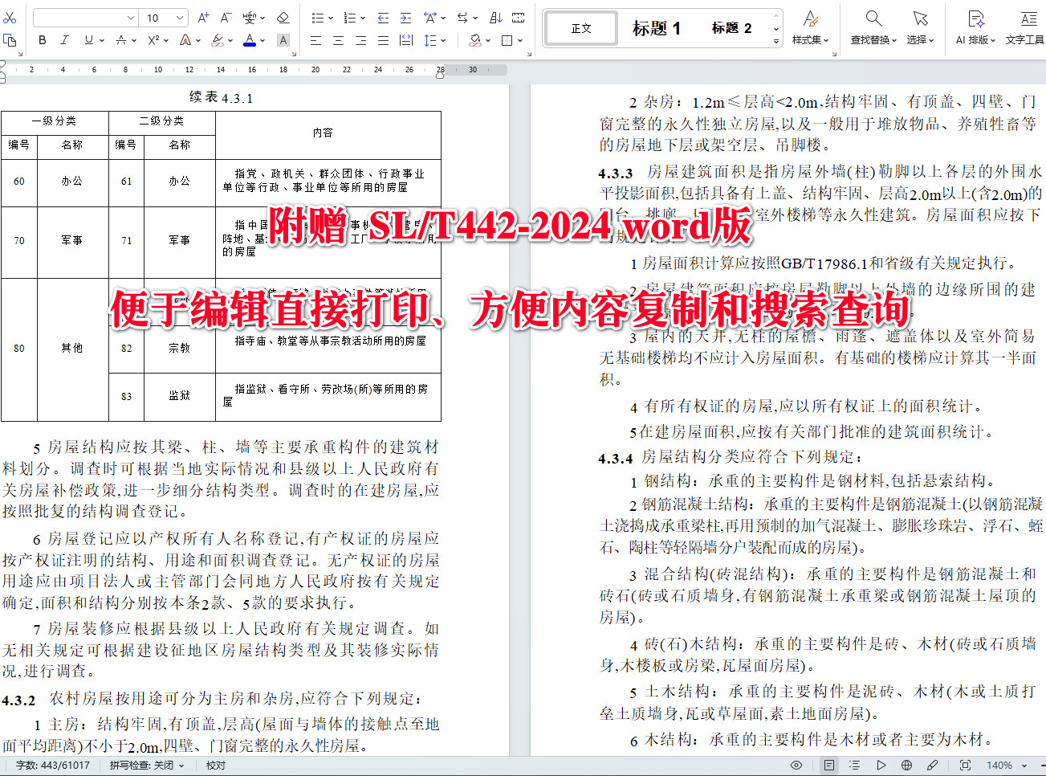Image resolution: width=1046 pixels, height=776 pixels.
Task: Open the font color dropdown arrow
Action: (x=263, y=39)
